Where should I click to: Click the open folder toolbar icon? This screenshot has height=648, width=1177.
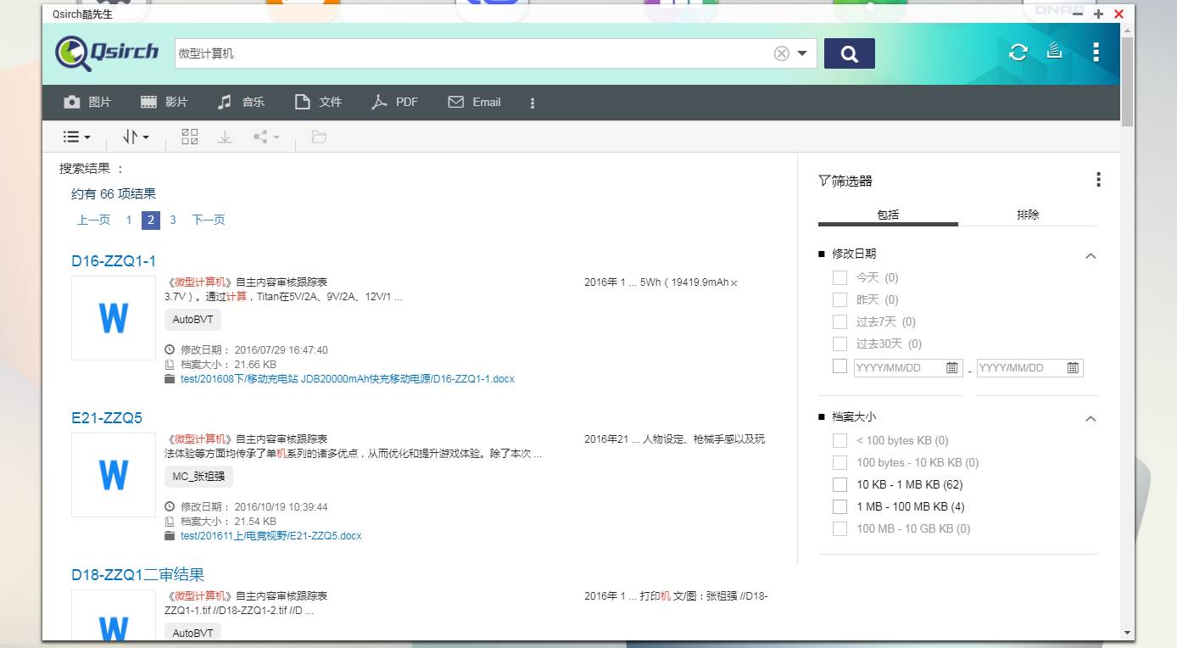[x=319, y=137]
